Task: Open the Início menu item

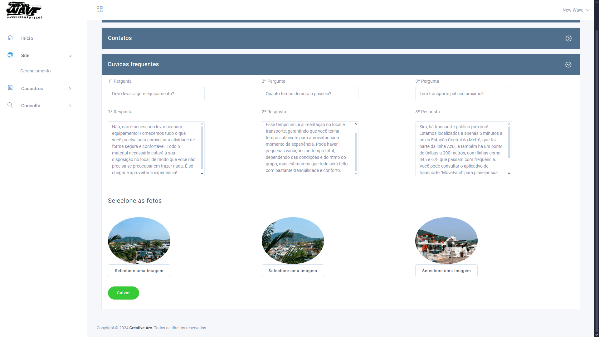Action: click(x=27, y=38)
